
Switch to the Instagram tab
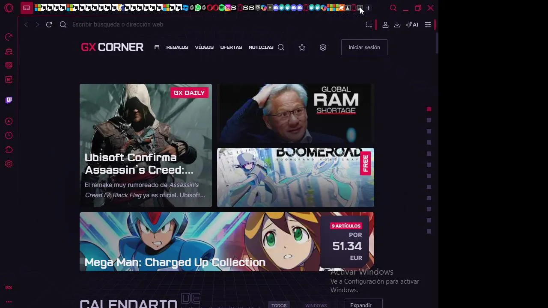tap(228, 8)
